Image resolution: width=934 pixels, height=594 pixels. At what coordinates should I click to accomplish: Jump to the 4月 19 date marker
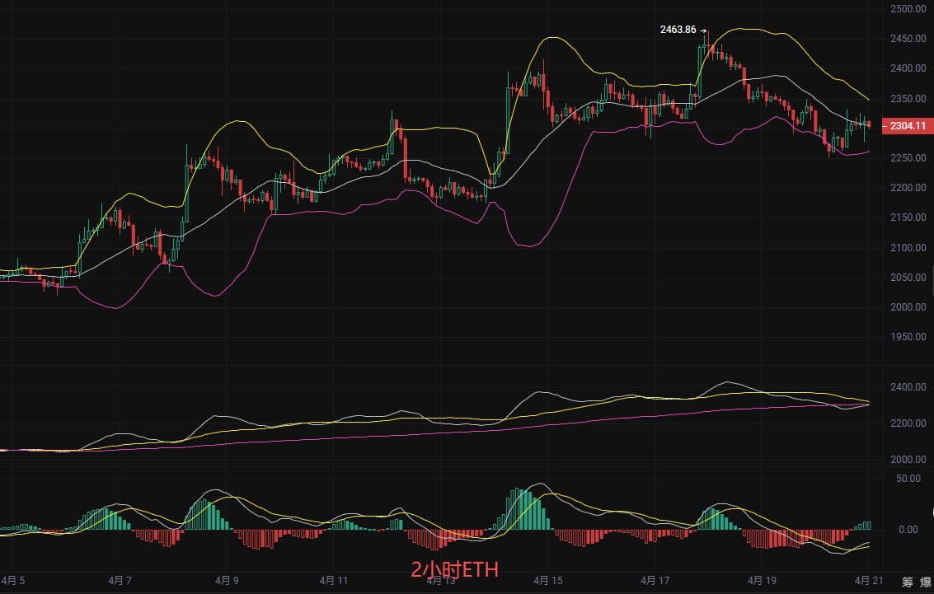click(x=763, y=581)
